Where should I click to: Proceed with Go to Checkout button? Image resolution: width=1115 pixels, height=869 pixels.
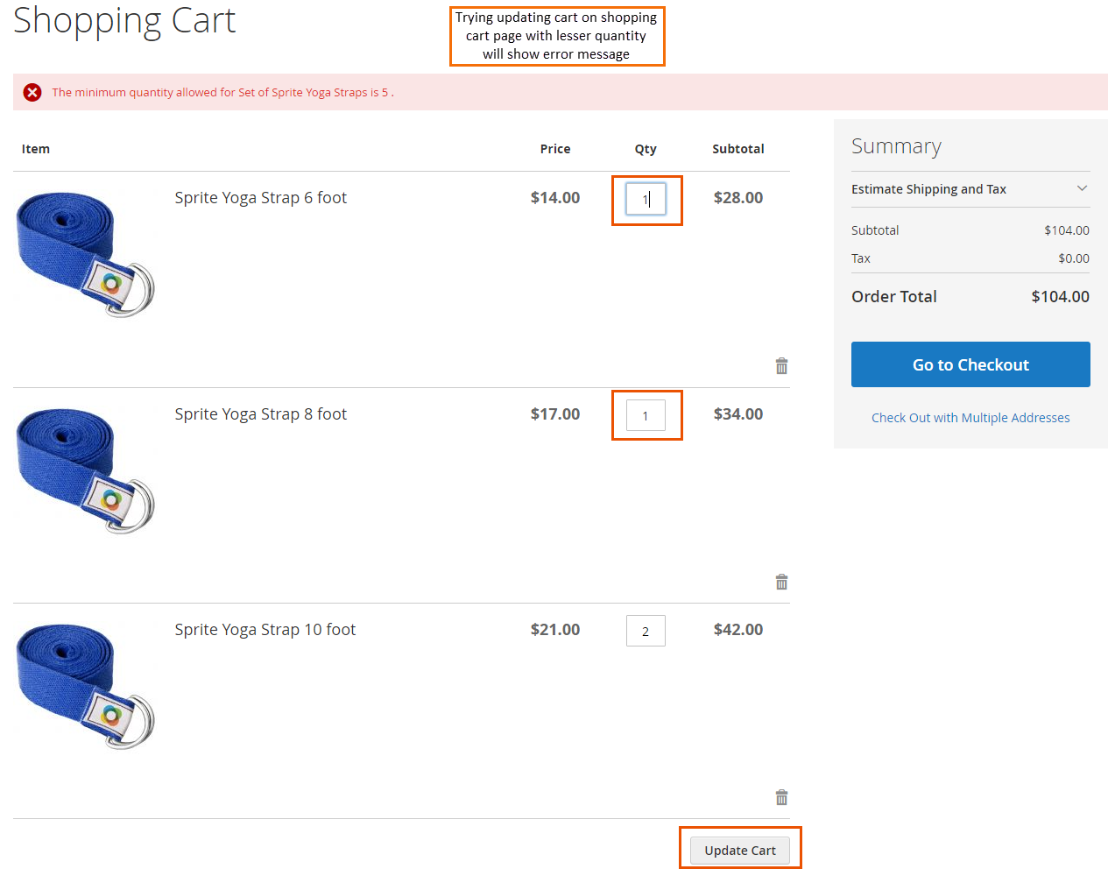[970, 364]
